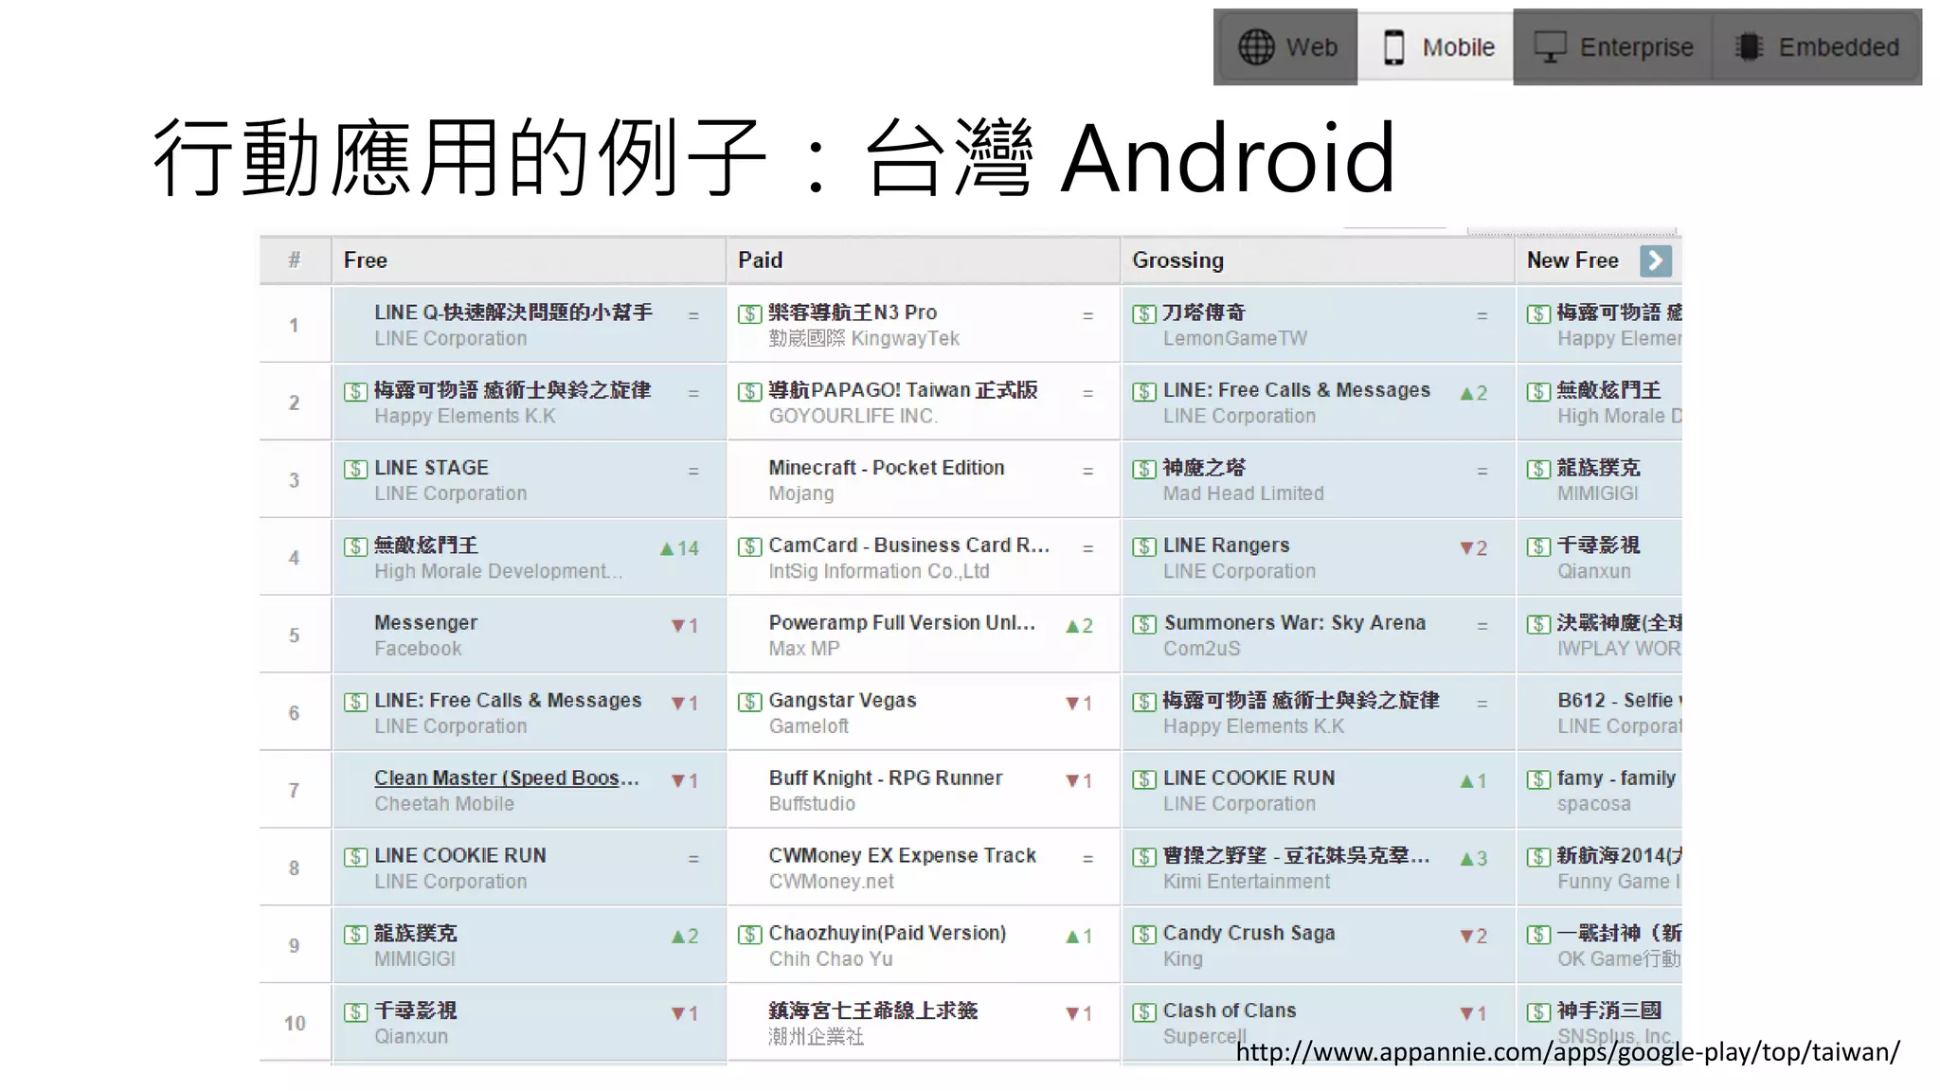This screenshot has height=1091, width=1940.
Task: Open 導航PAPAGO! Taiwan 正式版
Action: pos(903,390)
